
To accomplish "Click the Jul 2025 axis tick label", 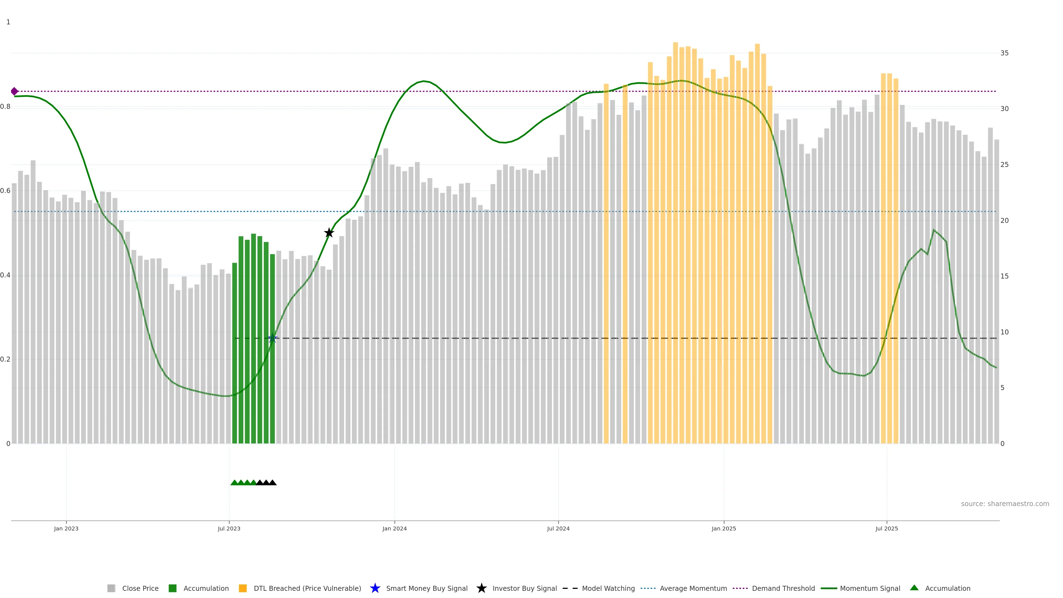I will point(886,529).
